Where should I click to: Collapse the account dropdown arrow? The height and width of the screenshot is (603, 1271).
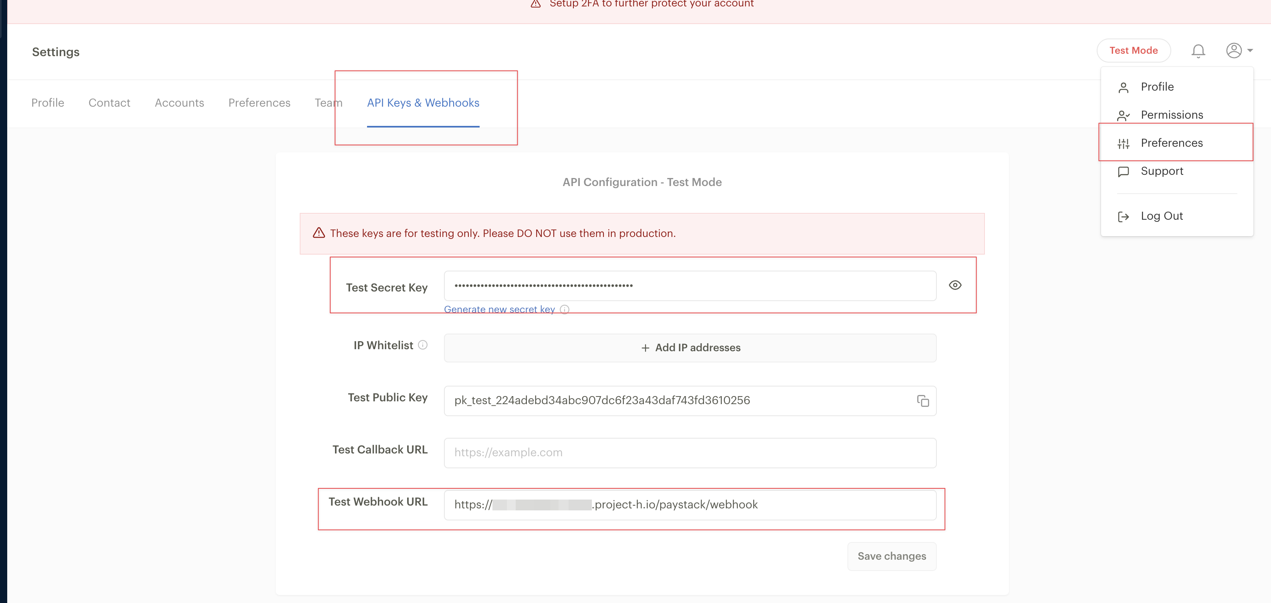[x=1250, y=51]
